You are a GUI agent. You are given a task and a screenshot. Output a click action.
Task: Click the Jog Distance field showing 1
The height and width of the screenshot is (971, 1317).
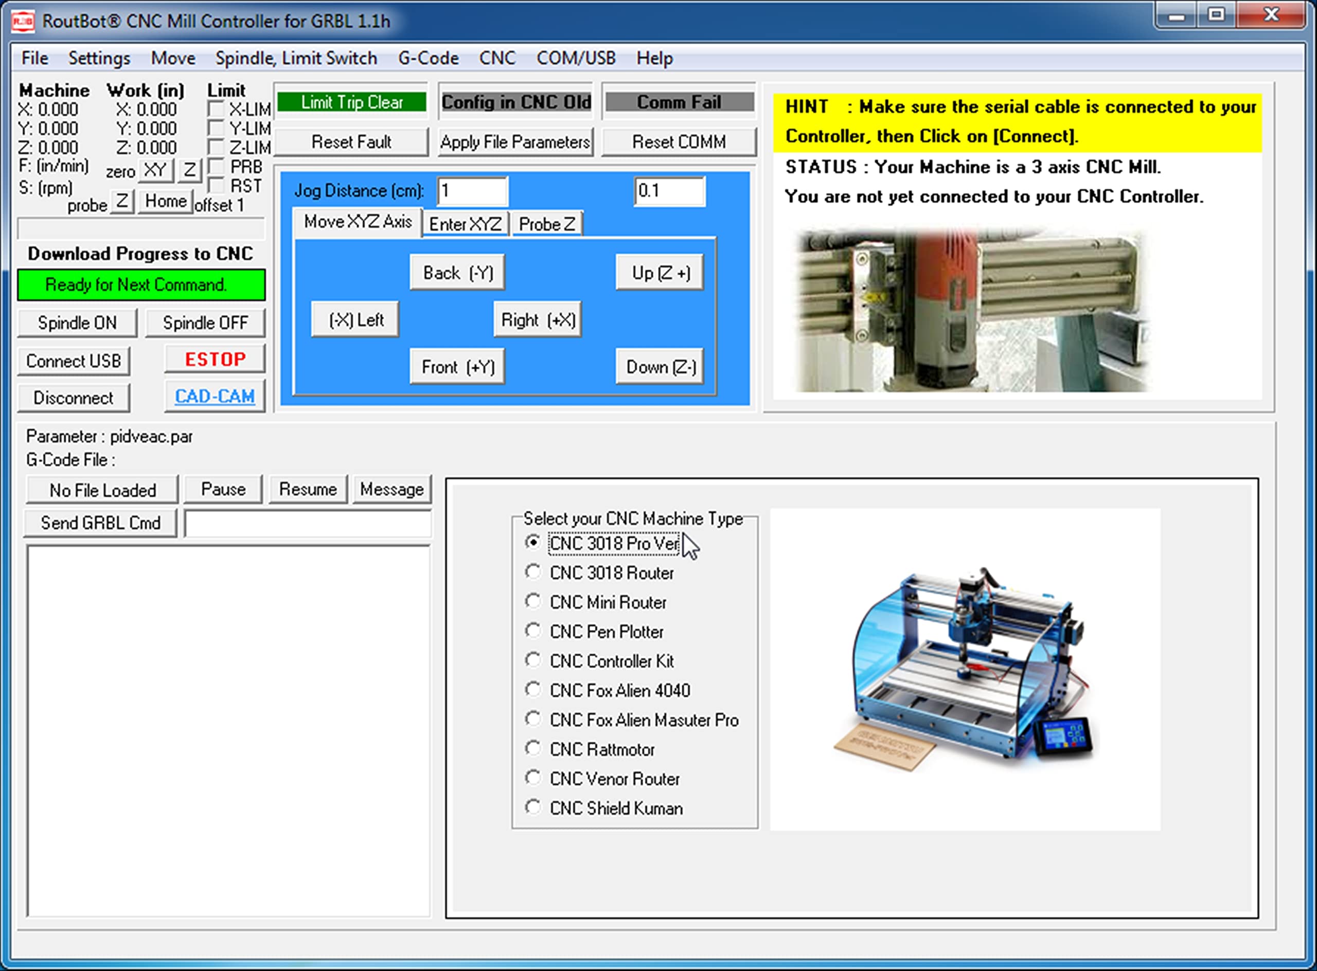click(x=472, y=191)
